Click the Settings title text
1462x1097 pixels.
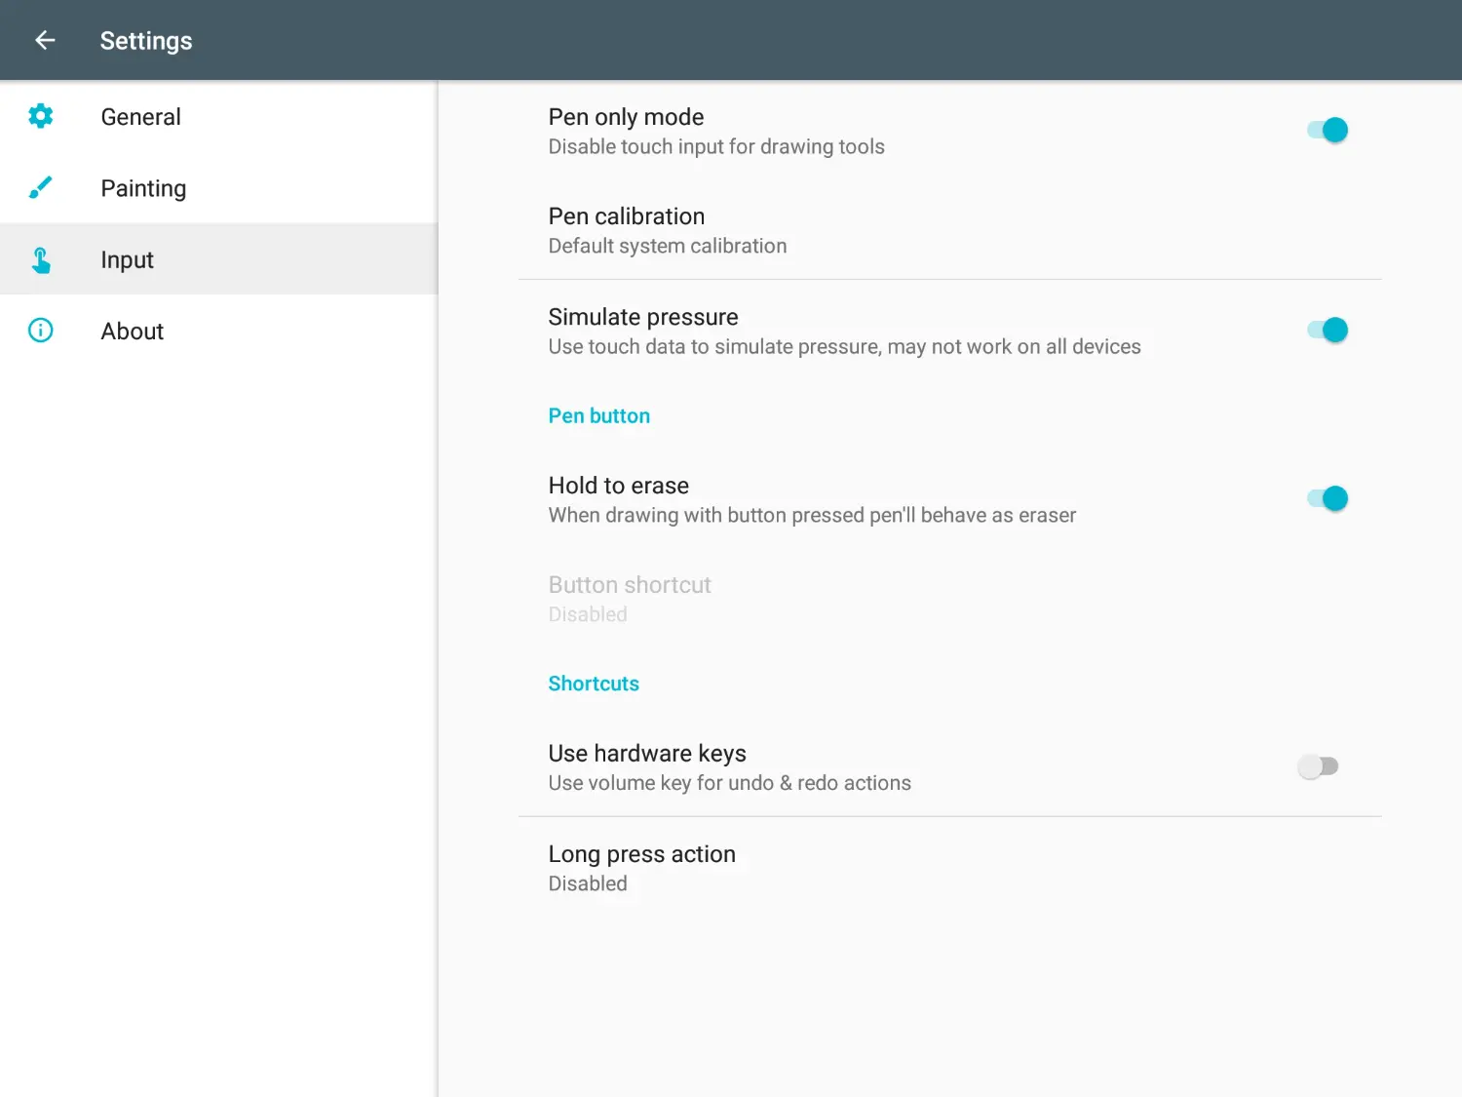[146, 41]
